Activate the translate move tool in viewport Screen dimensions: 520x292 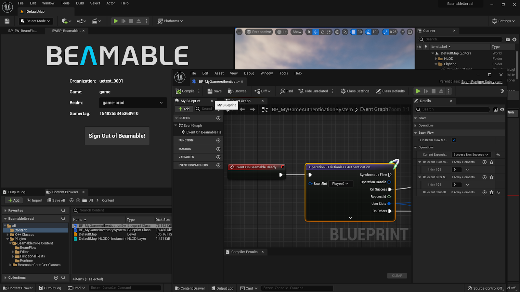pyautogui.click(x=316, y=32)
